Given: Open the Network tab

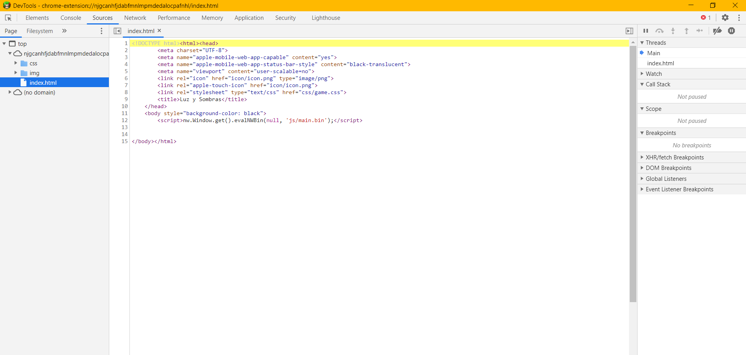Looking at the screenshot, I should [x=135, y=18].
